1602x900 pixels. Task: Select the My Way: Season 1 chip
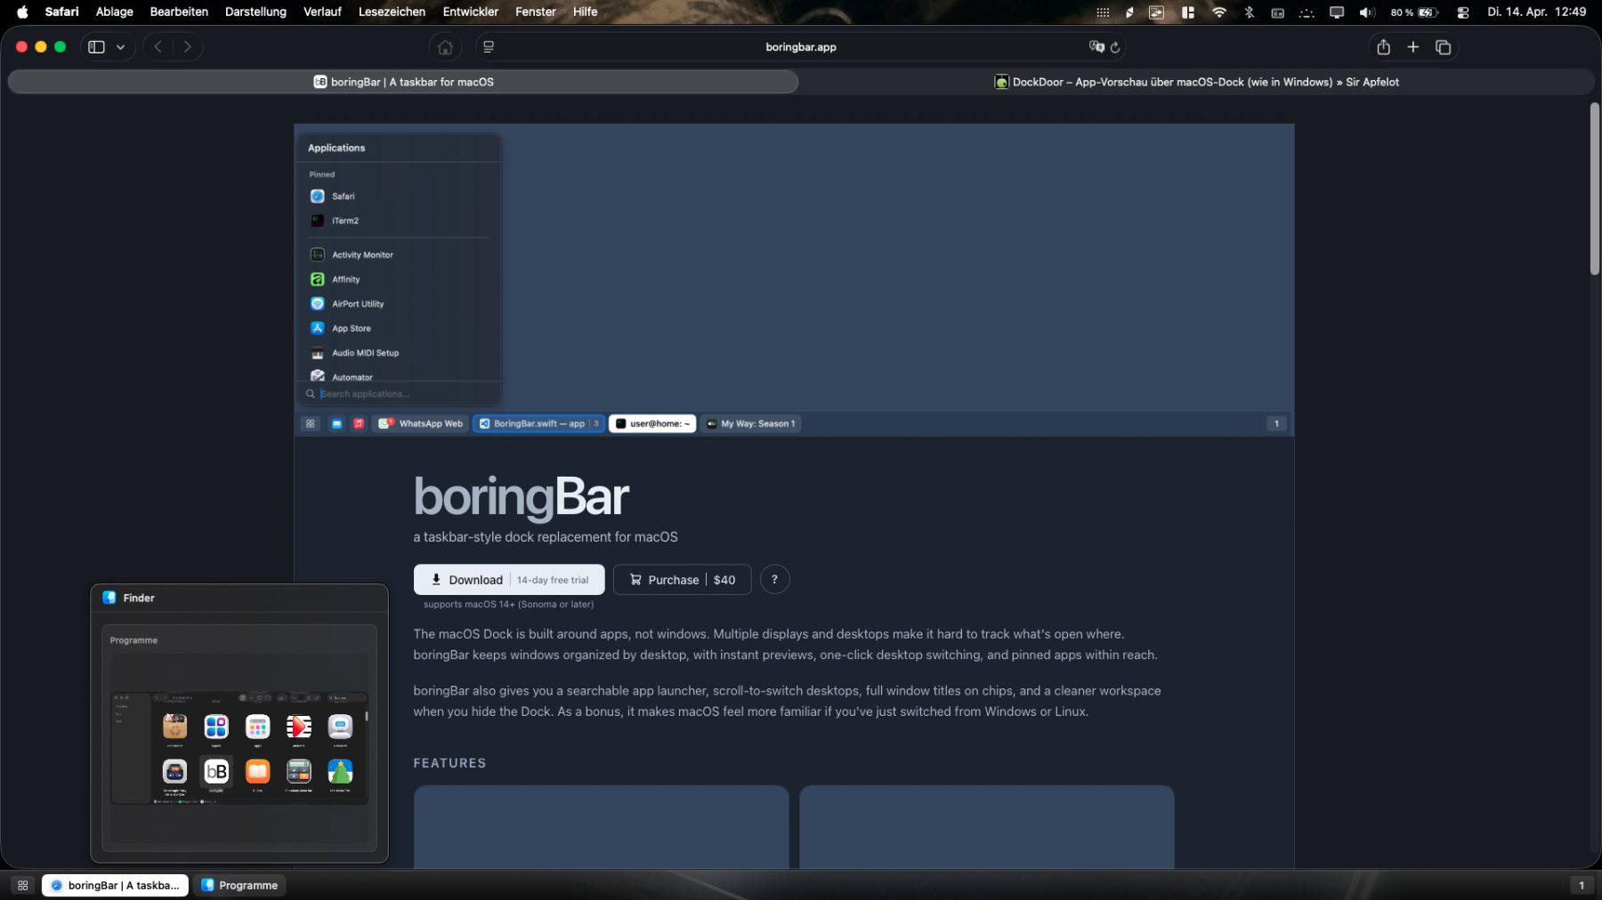(750, 424)
